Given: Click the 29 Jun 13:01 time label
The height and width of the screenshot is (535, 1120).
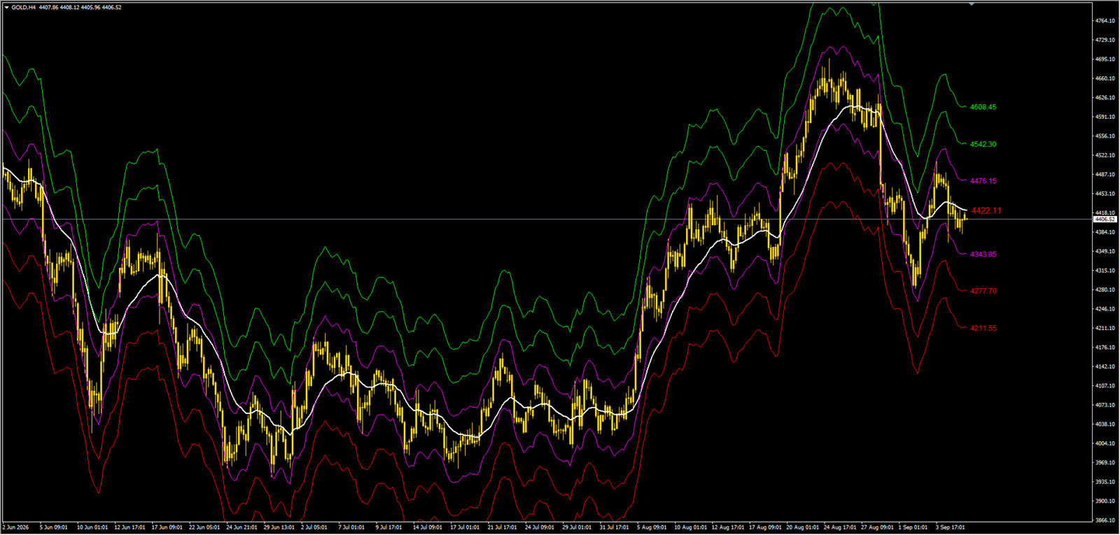Looking at the screenshot, I should coord(279,527).
